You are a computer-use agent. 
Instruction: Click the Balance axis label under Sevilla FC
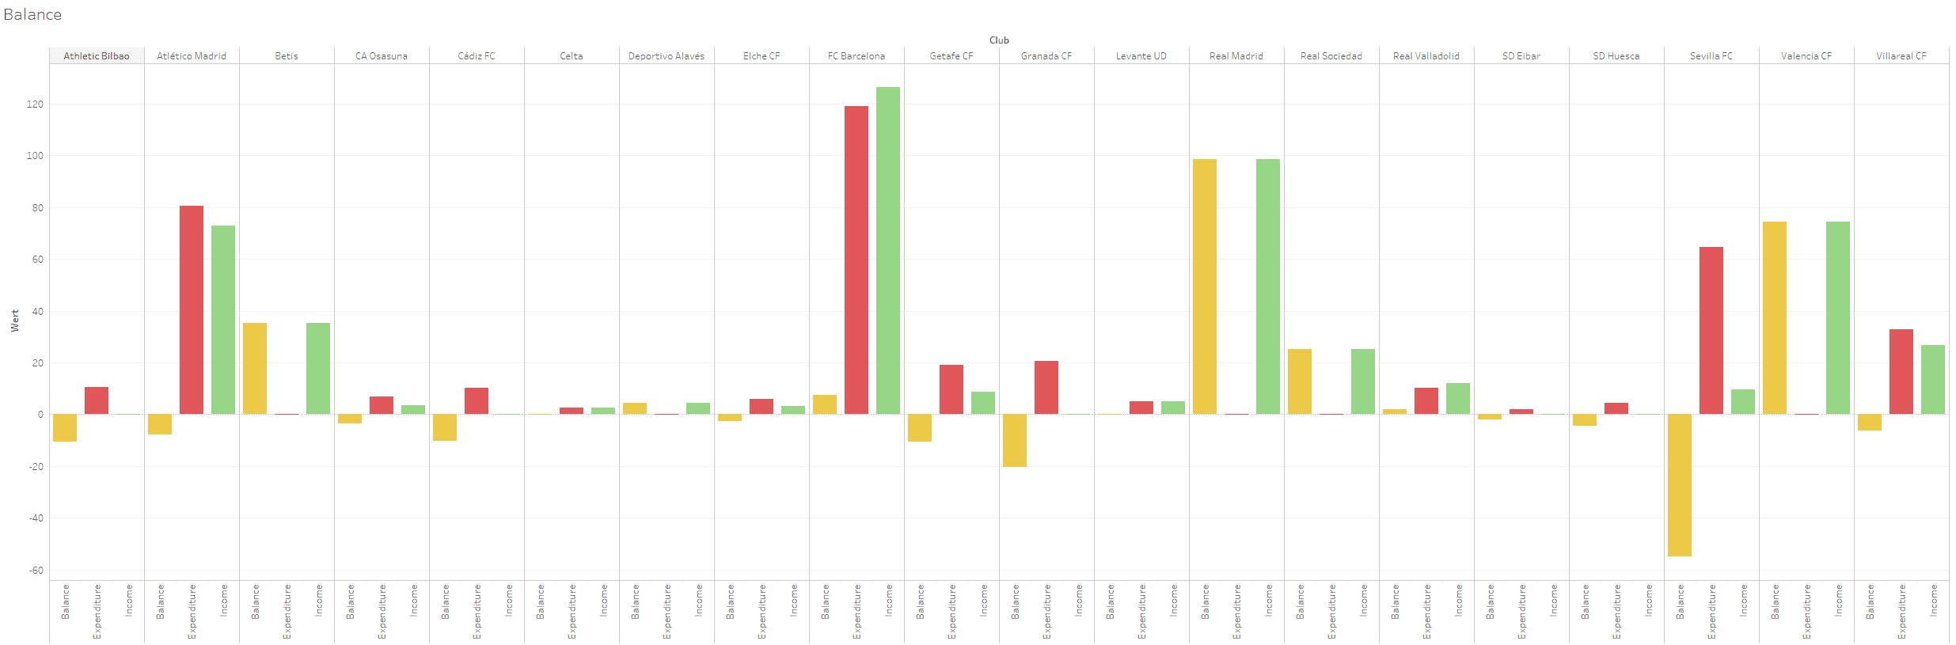point(1680,601)
